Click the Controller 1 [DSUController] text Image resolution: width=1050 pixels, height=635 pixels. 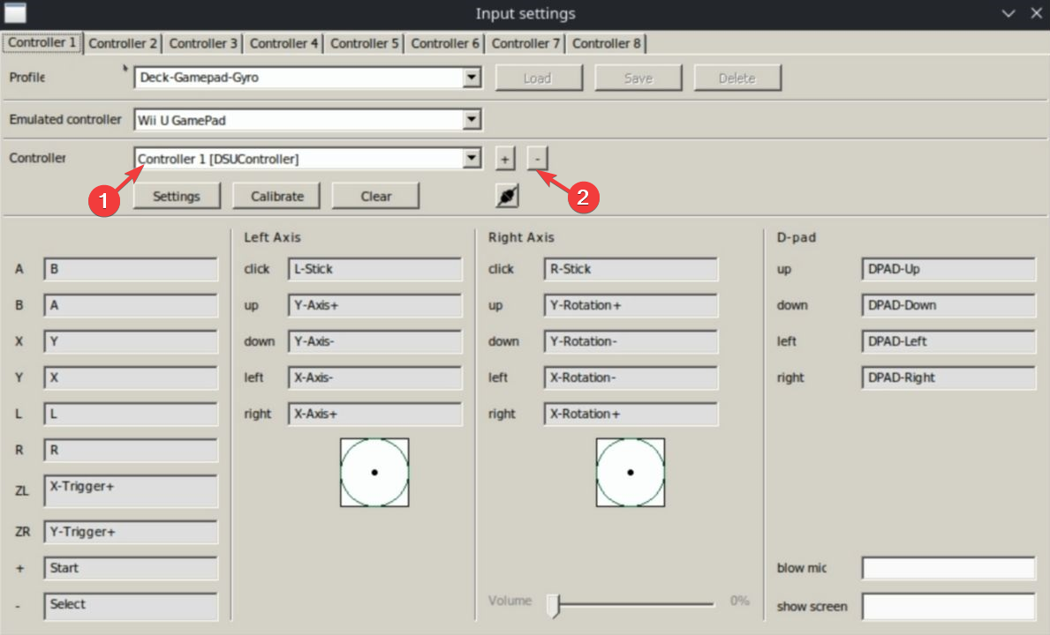[x=218, y=159]
